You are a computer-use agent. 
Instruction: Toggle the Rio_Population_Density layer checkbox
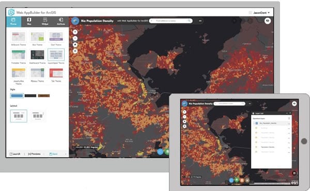tap(257, 123)
